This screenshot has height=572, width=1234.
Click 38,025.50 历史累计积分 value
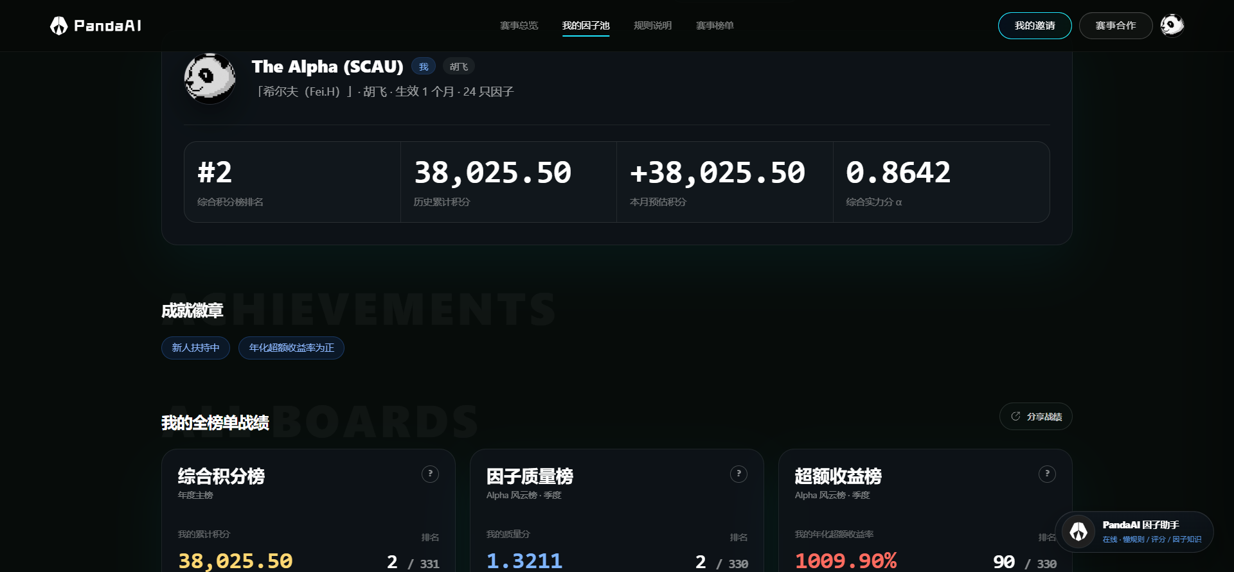pyautogui.click(x=493, y=172)
